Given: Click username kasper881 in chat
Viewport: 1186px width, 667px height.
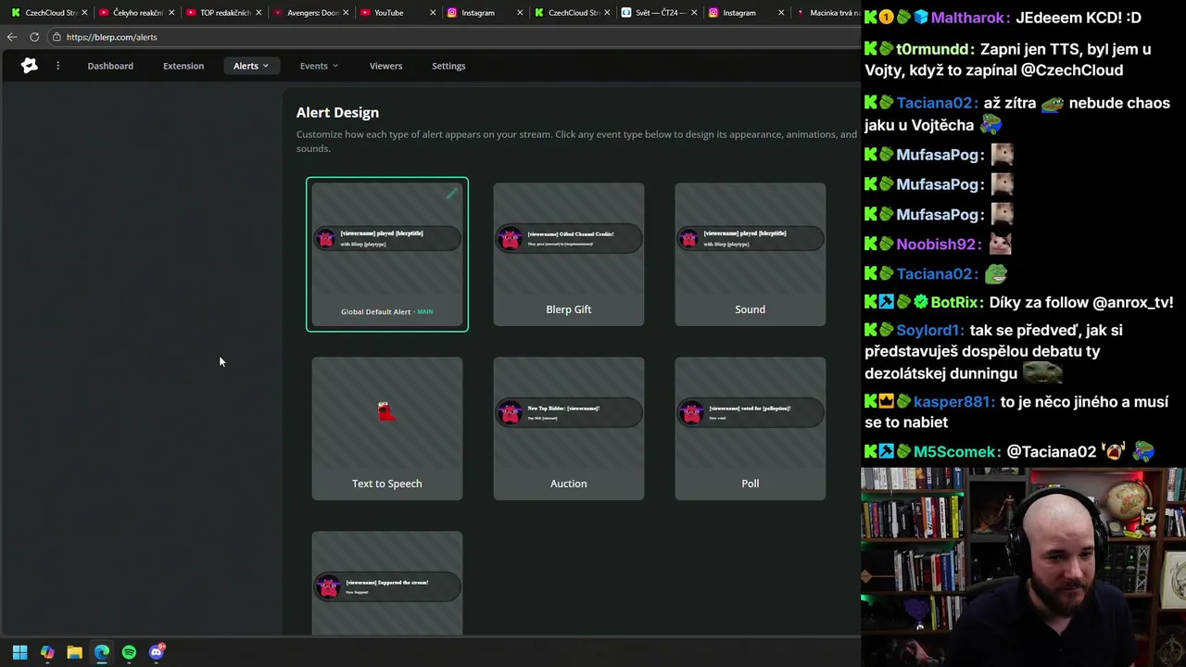Looking at the screenshot, I should click(x=953, y=402).
